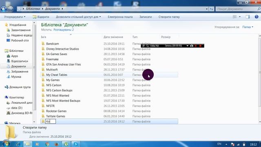Click 'Створити папку' in the toolbar
Viewport: 261px width, 147px height.
tap(169, 17)
